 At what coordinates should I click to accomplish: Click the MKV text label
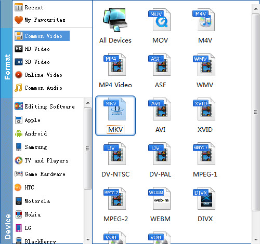point(115,130)
